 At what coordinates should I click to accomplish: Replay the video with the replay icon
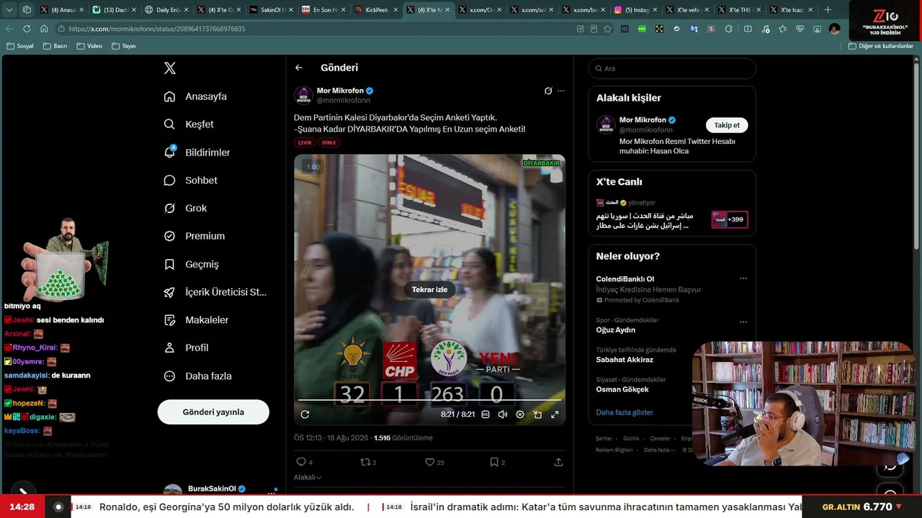pyautogui.click(x=305, y=414)
